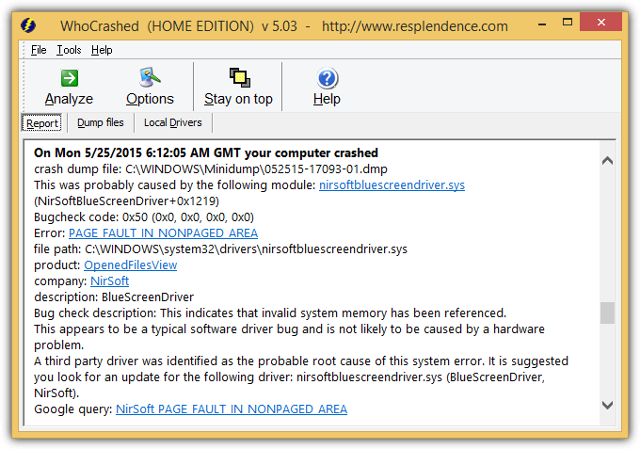Open the OpenedFilesView product link
This screenshot has height=449, width=640.
pyautogui.click(x=131, y=265)
